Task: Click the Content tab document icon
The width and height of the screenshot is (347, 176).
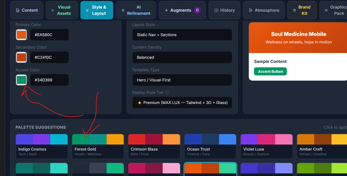Action: point(18,10)
